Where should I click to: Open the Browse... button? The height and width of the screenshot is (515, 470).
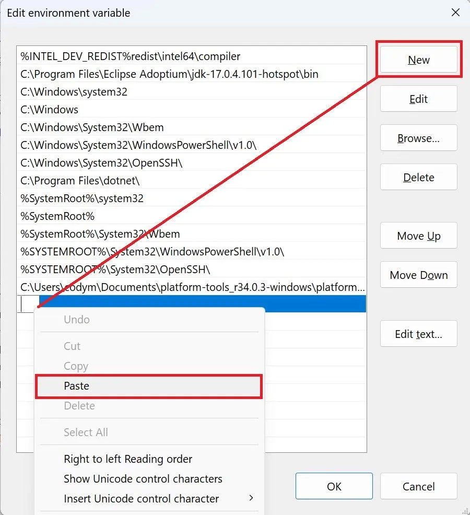(x=418, y=138)
